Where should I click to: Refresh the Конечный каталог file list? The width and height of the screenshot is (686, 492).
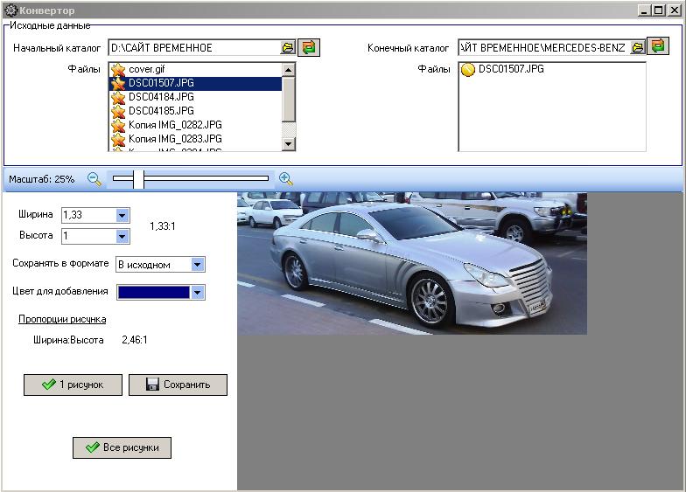658,45
